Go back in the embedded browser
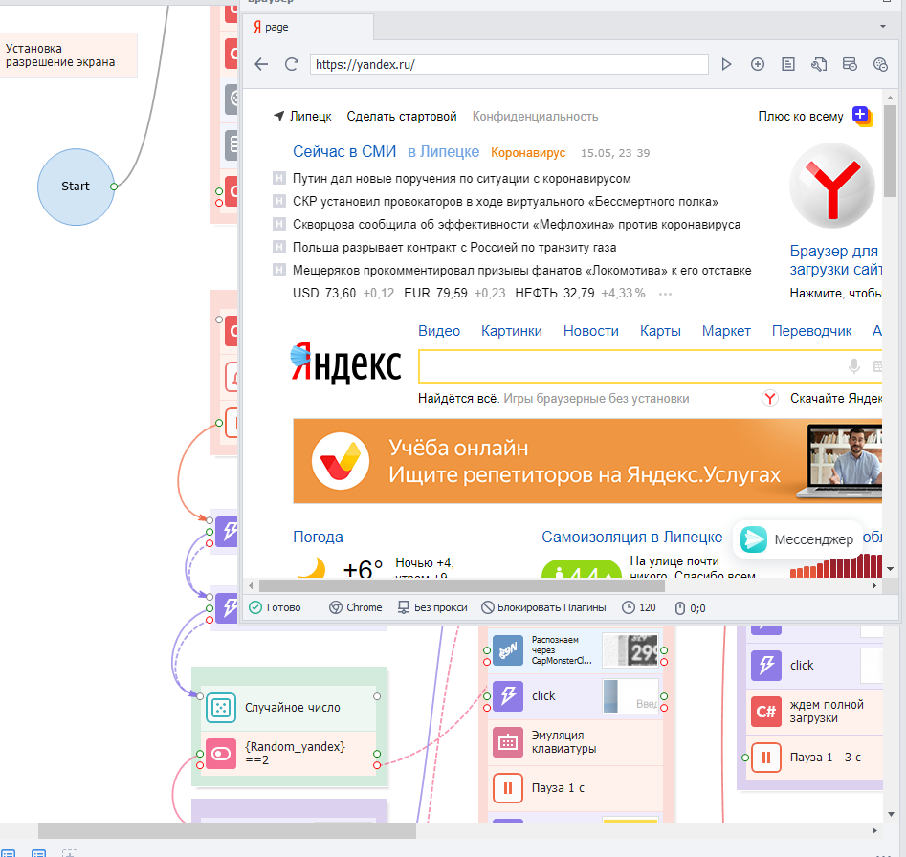The width and height of the screenshot is (906, 857). [261, 64]
